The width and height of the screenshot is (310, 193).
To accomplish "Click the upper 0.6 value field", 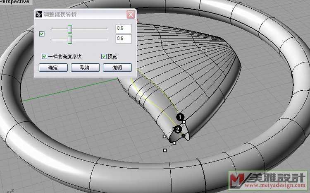I will click(x=124, y=29).
